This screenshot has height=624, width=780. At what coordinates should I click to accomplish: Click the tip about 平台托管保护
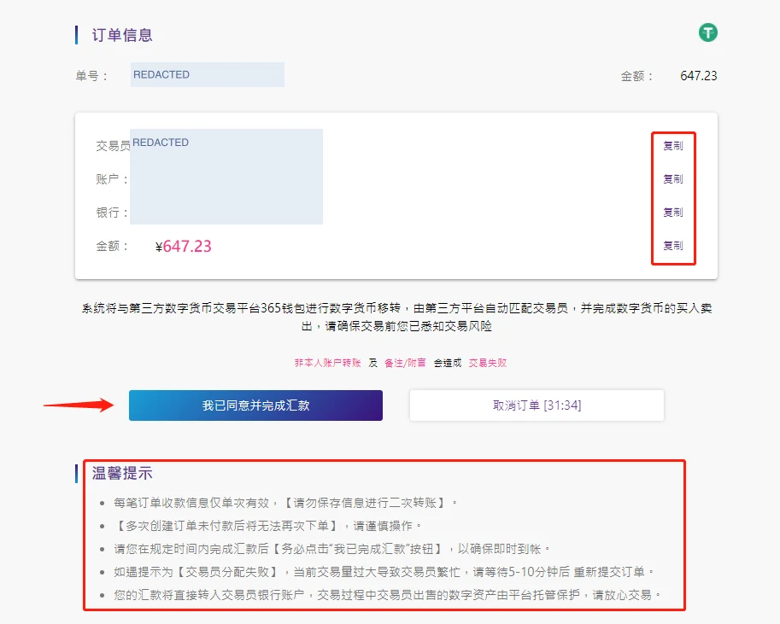[x=387, y=595]
